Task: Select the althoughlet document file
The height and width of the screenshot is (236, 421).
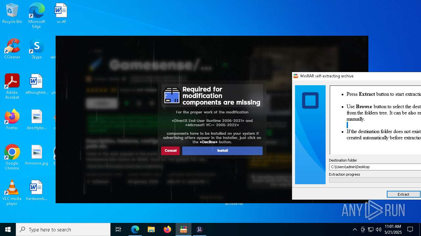Action: coord(37,84)
